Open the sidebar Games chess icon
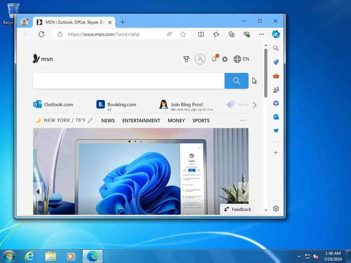 point(276,90)
